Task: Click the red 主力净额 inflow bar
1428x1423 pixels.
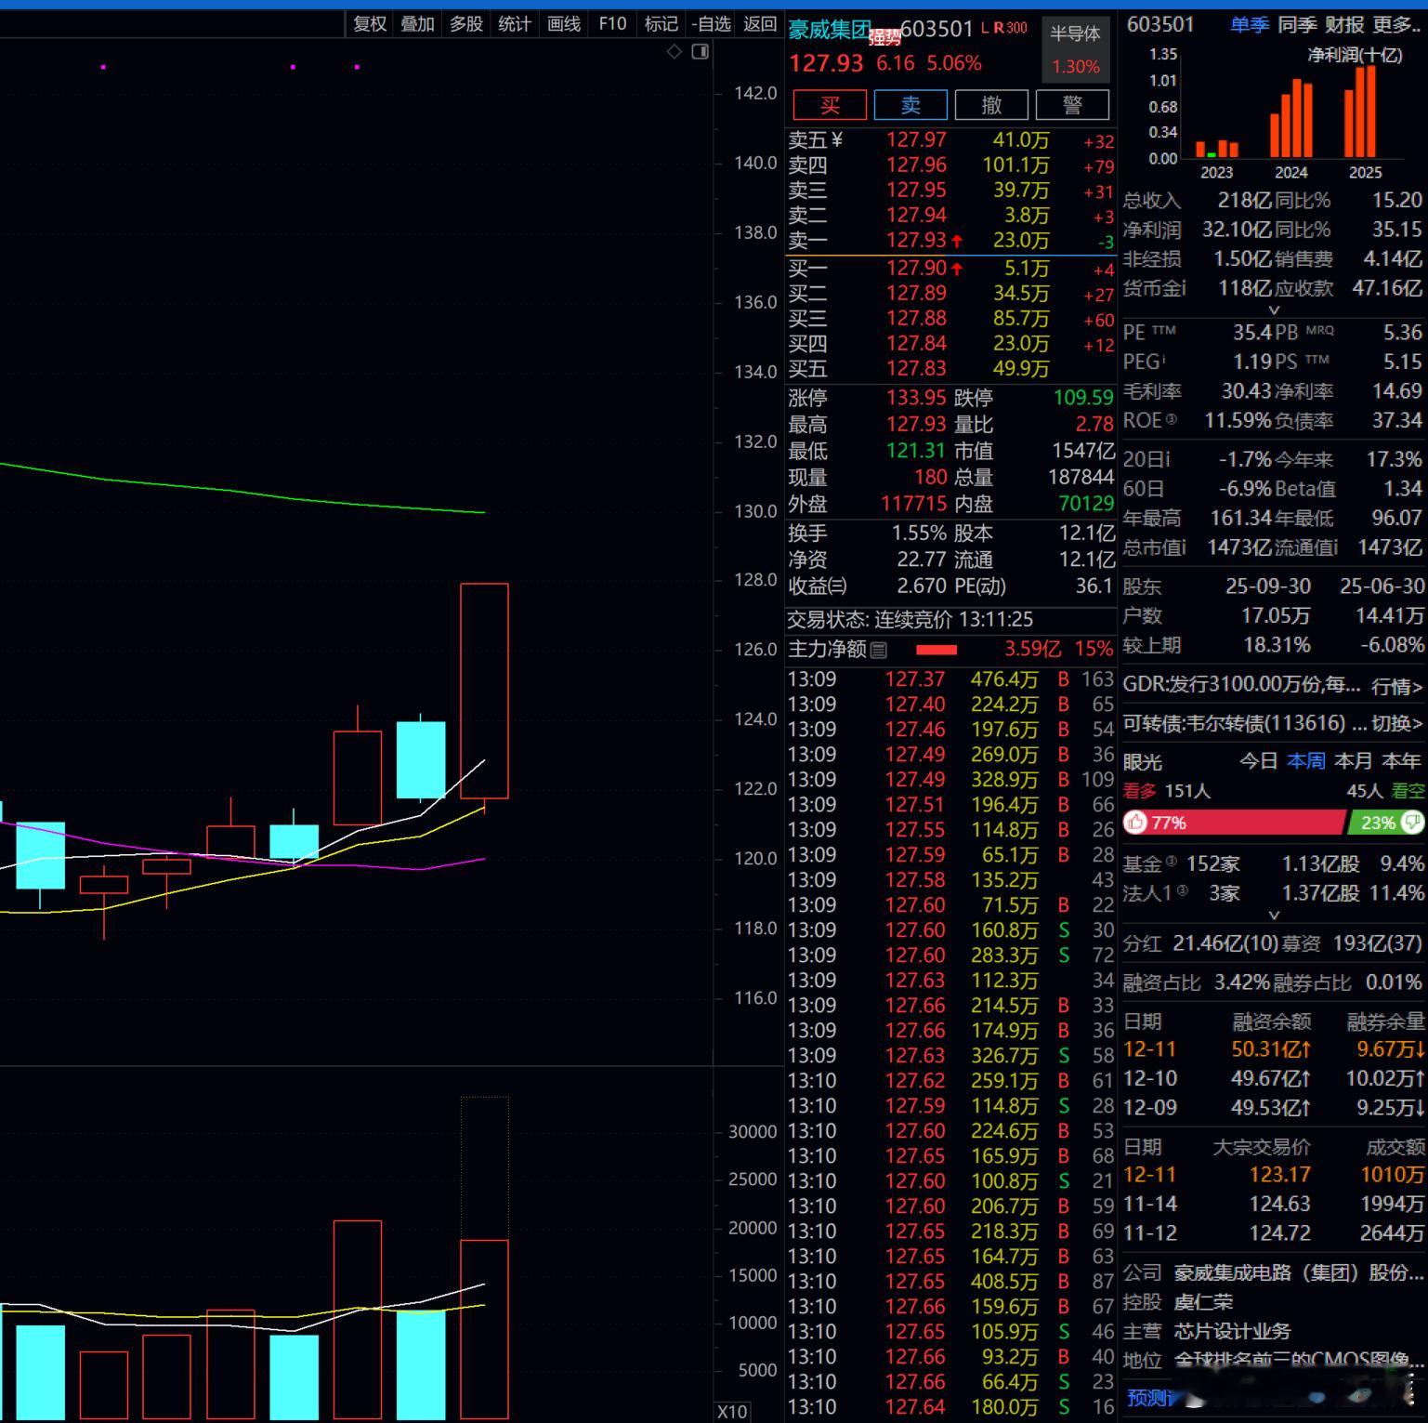Action: [936, 650]
